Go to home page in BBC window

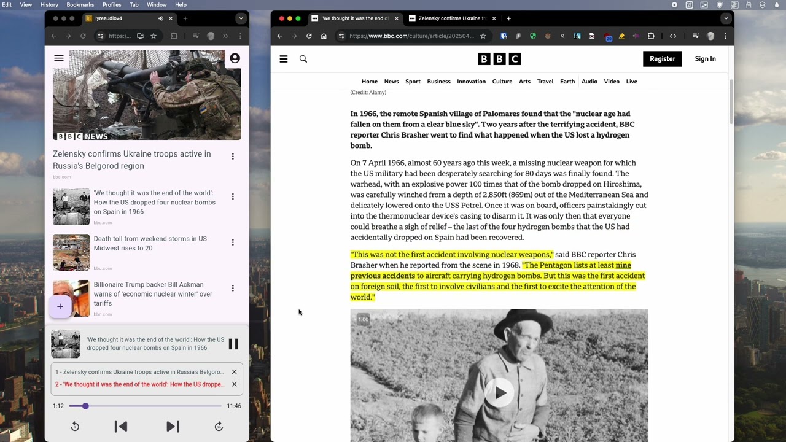(324, 36)
